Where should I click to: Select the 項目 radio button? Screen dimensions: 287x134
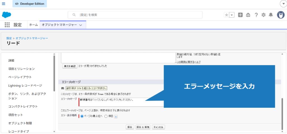106,116
